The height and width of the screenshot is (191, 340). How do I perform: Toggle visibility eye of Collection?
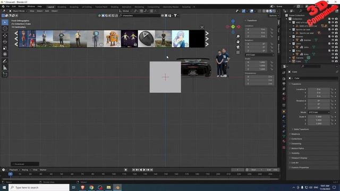pos(333,19)
